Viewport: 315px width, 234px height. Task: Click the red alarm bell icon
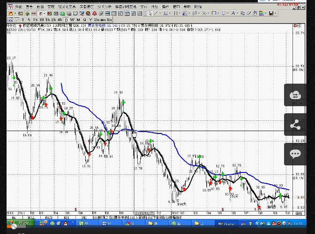(x=94, y=14)
